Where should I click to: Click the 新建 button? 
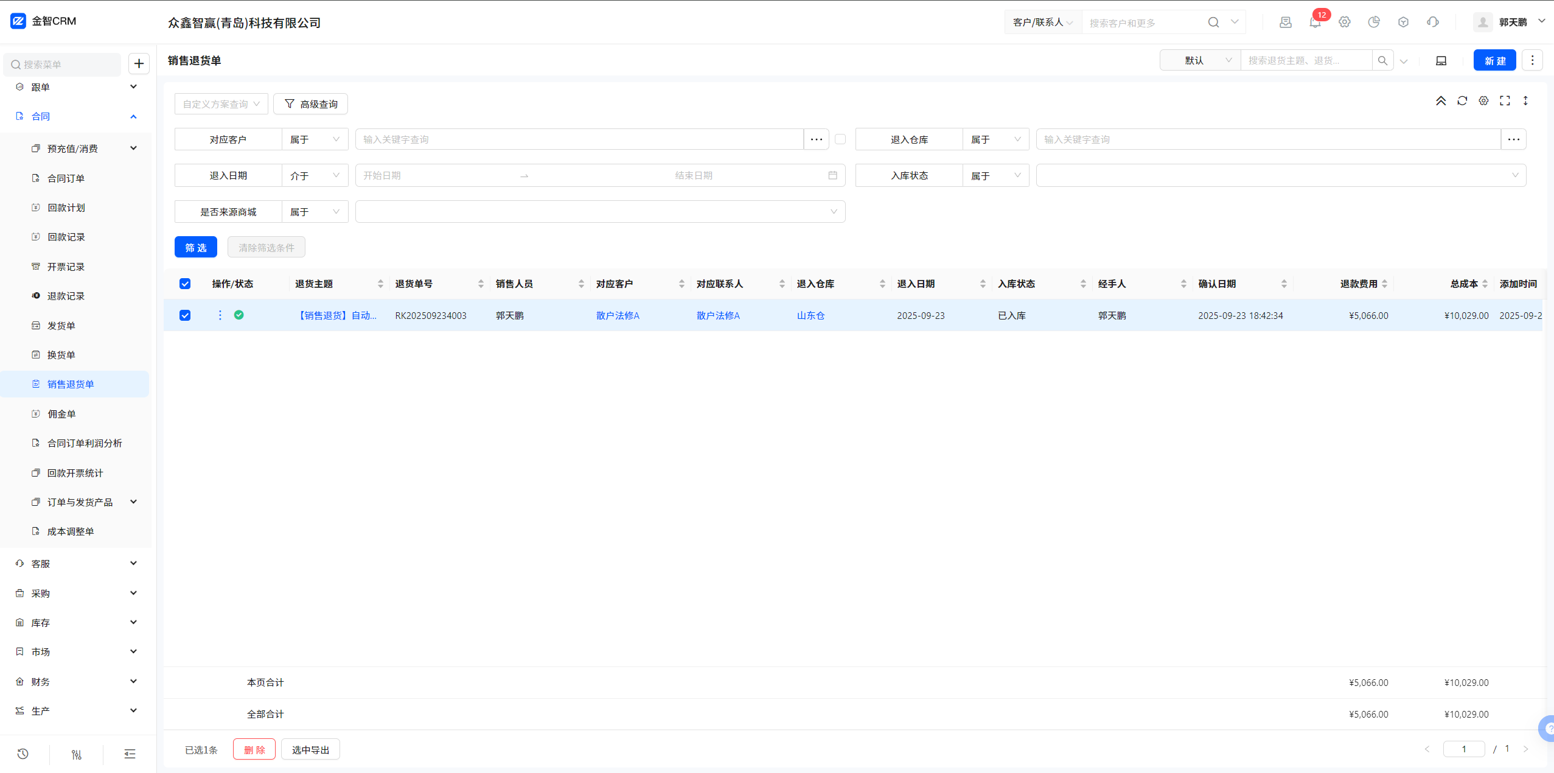(1494, 61)
